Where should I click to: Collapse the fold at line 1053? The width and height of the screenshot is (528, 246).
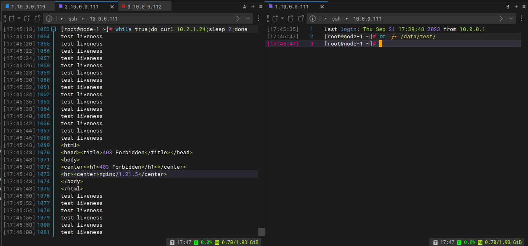click(x=53, y=29)
